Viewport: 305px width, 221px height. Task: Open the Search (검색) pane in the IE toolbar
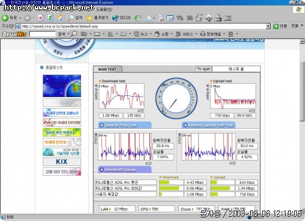click(75, 18)
